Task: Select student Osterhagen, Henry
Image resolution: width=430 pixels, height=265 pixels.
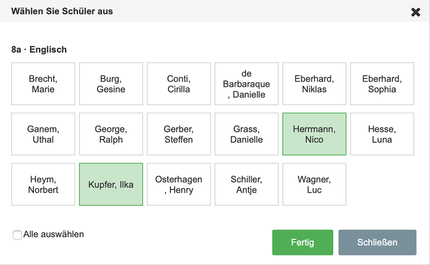Action: [178, 185]
